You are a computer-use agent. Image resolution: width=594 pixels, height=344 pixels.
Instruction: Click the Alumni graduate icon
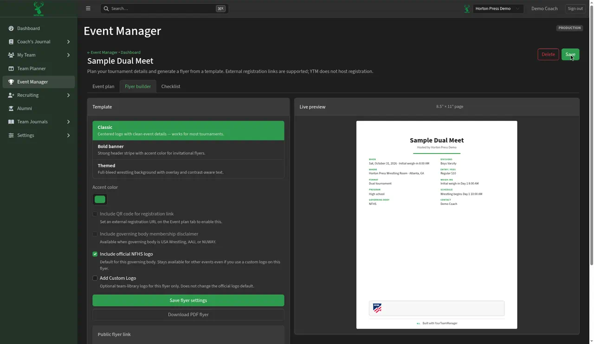tap(11, 108)
